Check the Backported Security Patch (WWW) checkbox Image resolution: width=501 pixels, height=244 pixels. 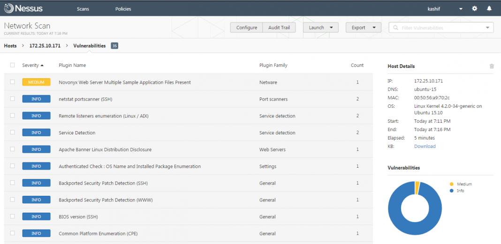(13, 200)
